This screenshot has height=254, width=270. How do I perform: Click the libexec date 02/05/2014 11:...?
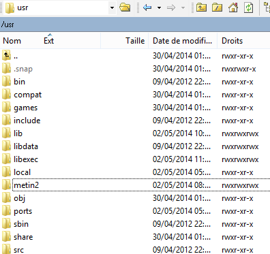(x=181, y=159)
